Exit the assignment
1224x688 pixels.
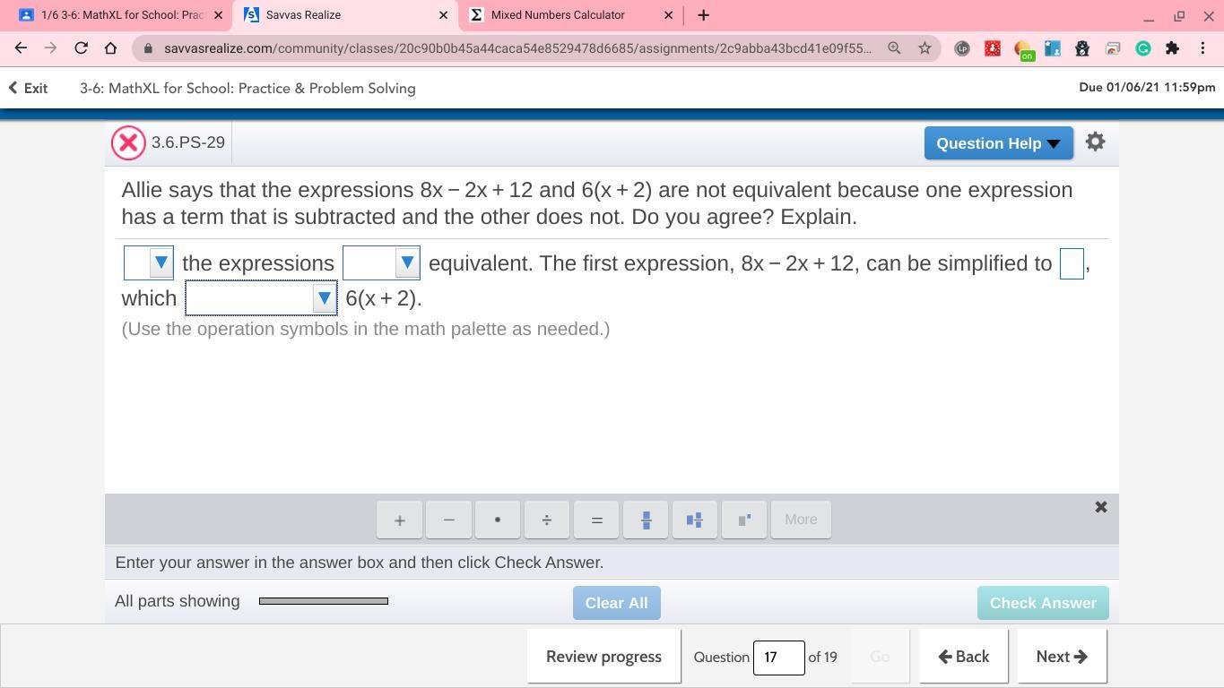[28, 88]
